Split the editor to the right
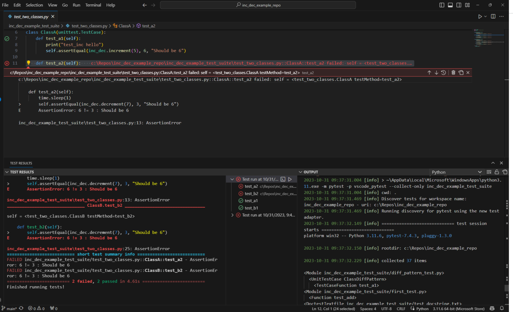Image resolution: width=513 pixels, height=312 pixels. pyautogui.click(x=493, y=16)
